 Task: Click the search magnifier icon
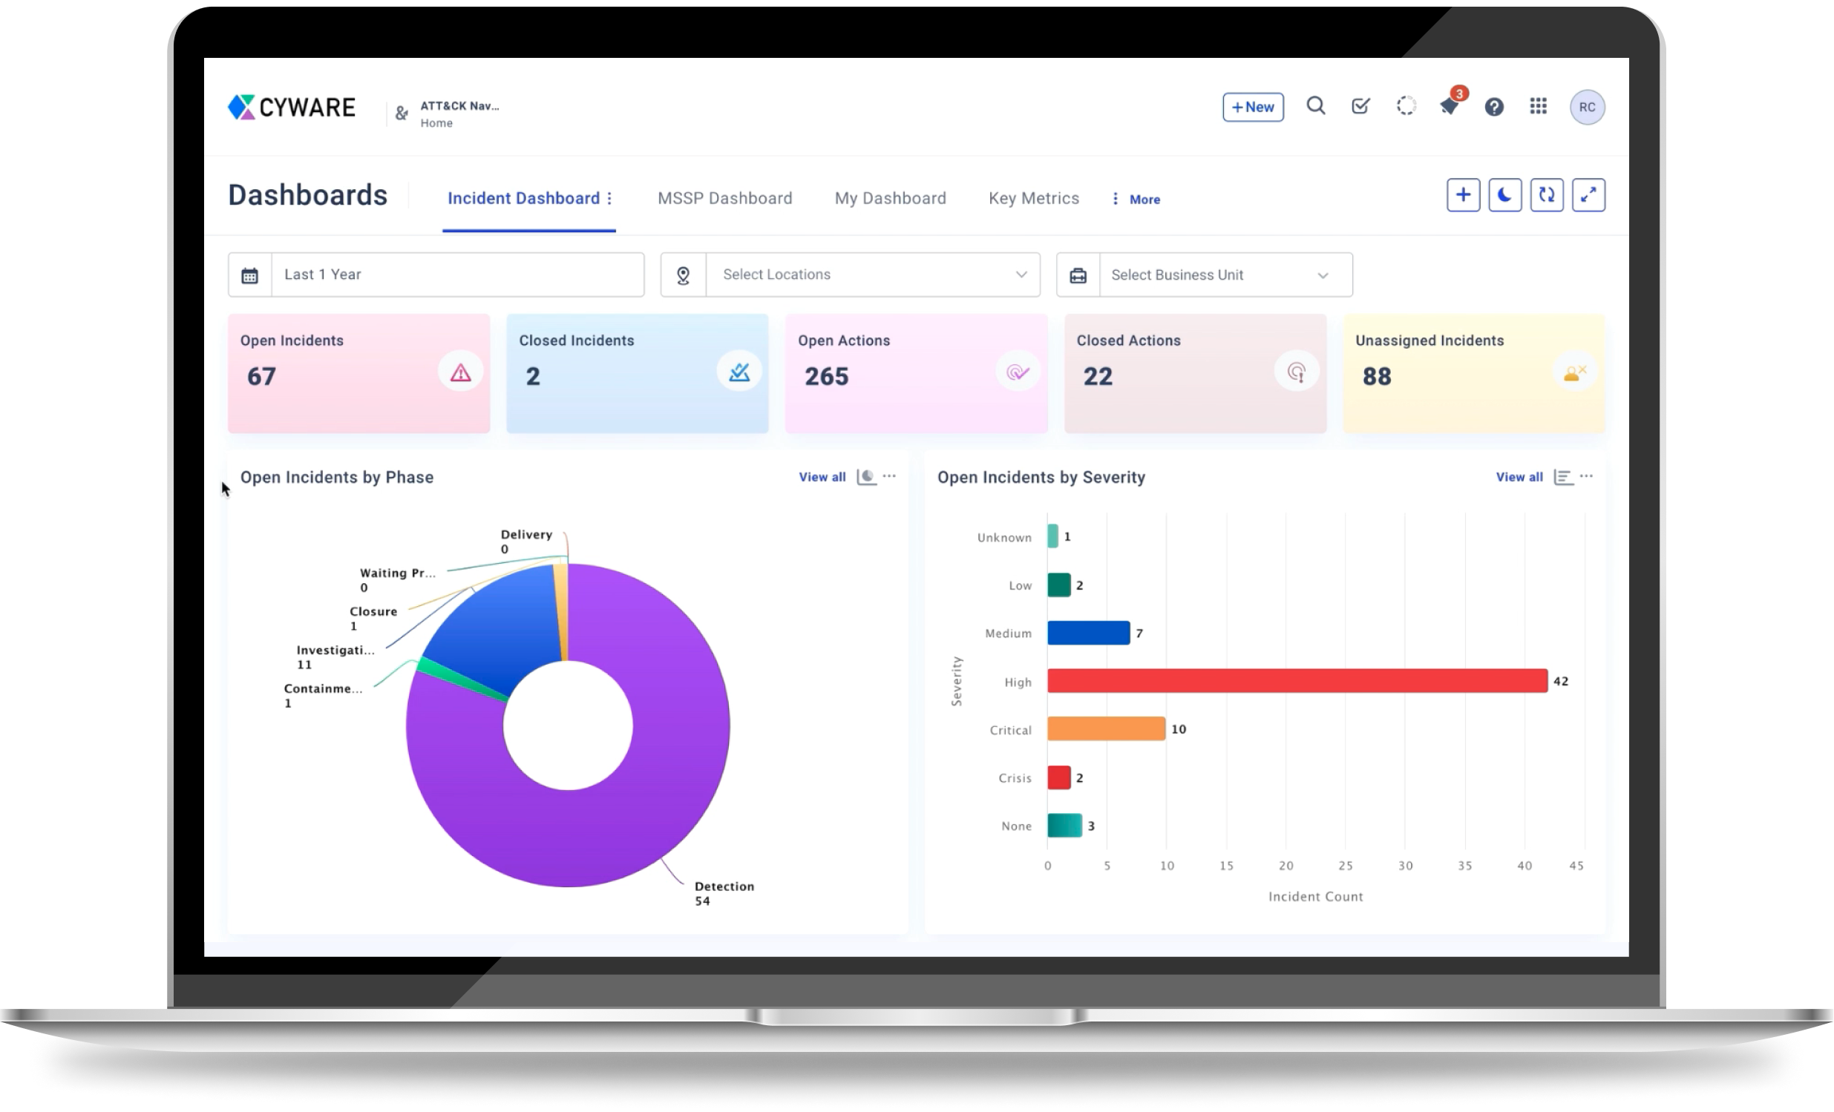[1315, 106]
